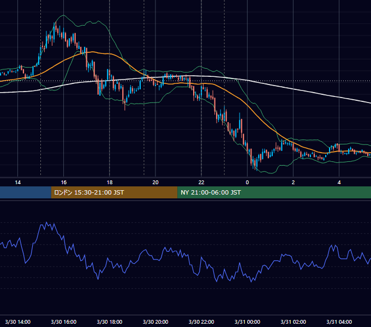Screen dimensions: 371x327
Task: Click the London session bar 15:30-21:00 JST
Action: (x=114, y=192)
